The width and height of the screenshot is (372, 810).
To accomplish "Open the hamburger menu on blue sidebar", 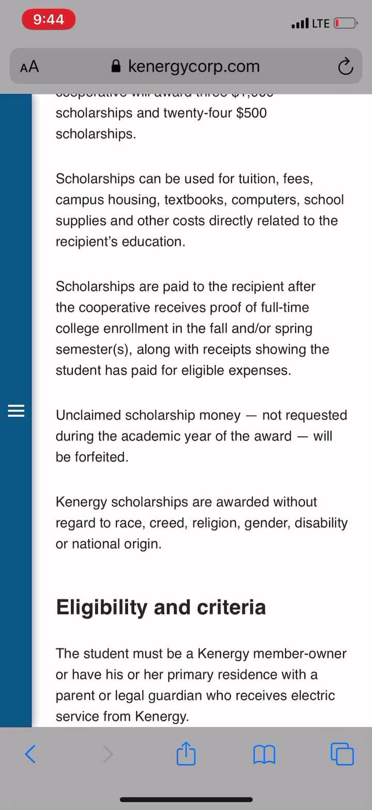I will tap(16, 411).
